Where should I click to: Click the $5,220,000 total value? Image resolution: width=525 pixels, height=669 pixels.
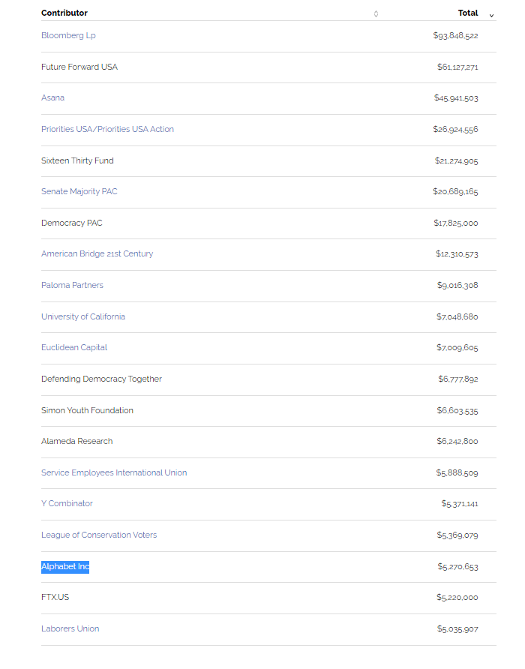457,597
